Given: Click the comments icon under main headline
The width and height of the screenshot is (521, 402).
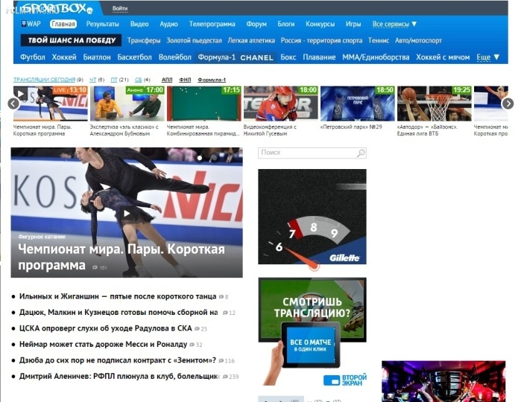Looking at the screenshot, I should point(95,267).
